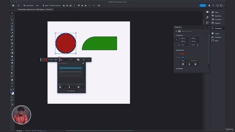The height and width of the screenshot is (132, 235).
Task: Click red Fill swatch in Properties panel
Action: tap(182, 54)
